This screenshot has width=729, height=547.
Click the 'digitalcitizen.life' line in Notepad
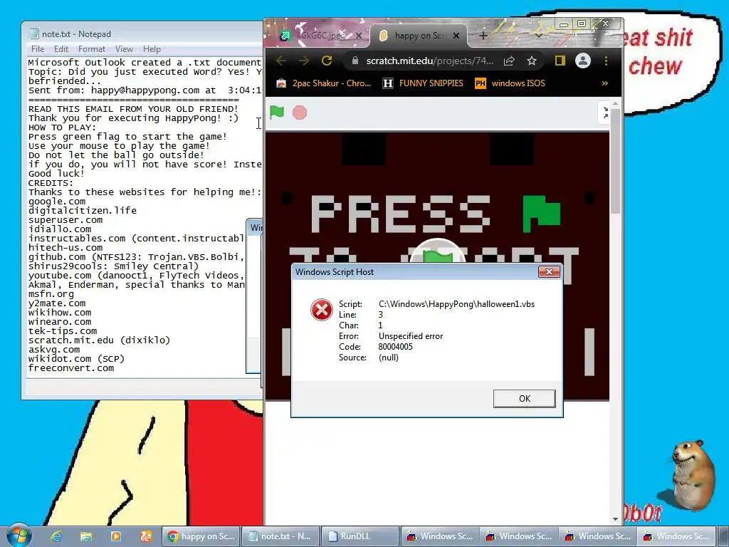pyautogui.click(x=83, y=211)
